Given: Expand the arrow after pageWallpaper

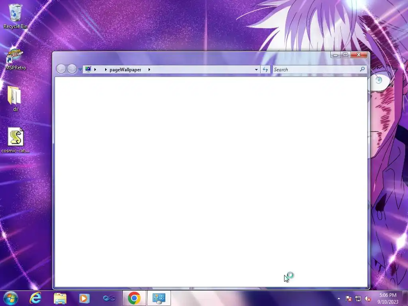Looking at the screenshot, I should point(149,69).
